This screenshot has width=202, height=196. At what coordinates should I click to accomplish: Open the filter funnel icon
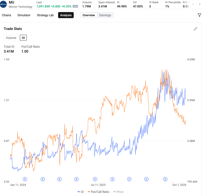pyautogui.click(x=199, y=15)
